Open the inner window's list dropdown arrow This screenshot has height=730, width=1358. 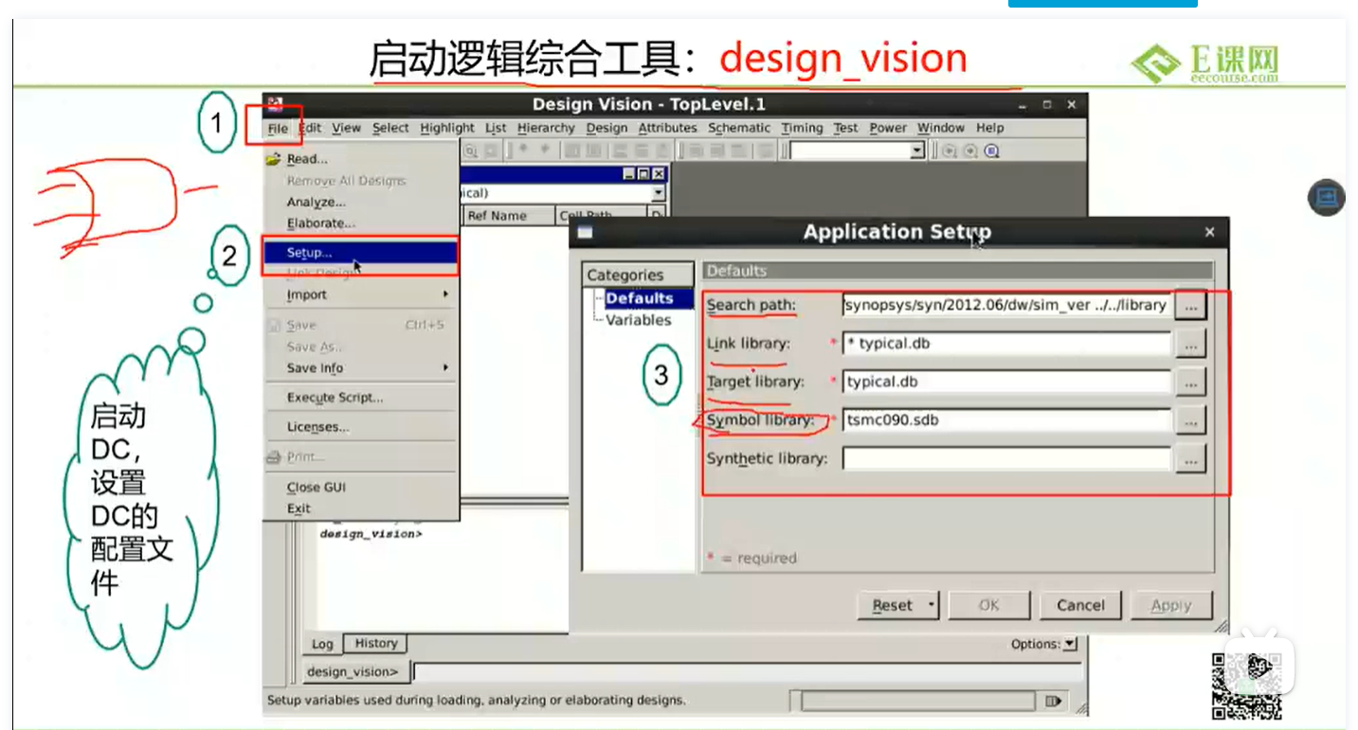click(659, 194)
